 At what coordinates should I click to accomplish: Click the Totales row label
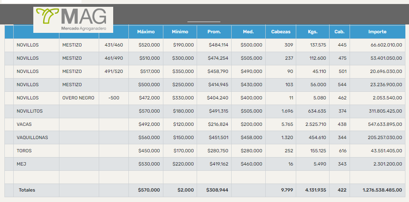tap(27, 190)
